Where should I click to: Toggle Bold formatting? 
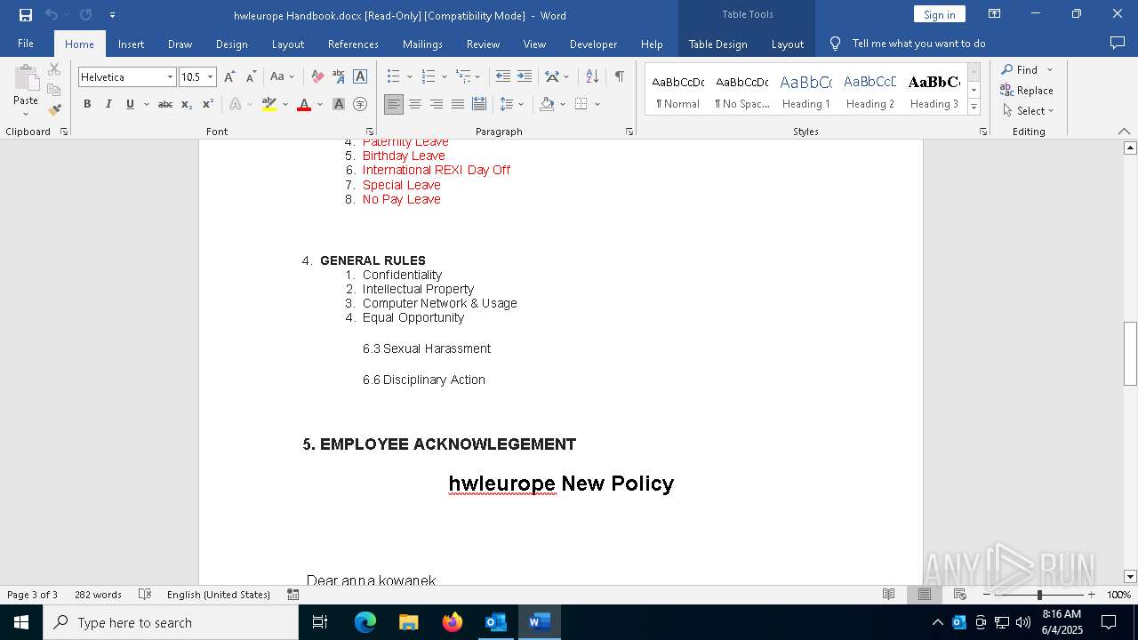point(87,104)
